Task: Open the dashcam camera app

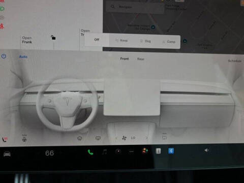Action: (x=118, y=151)
